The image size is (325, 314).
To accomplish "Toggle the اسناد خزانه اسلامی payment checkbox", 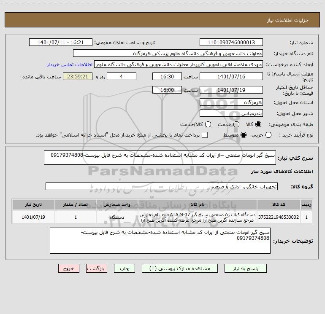I will 205,135.
